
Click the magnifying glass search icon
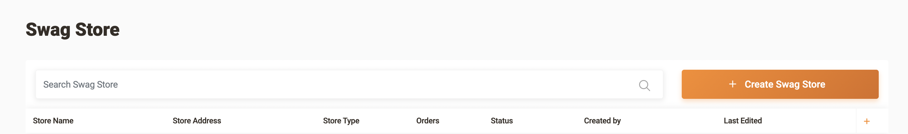(x=644, y=85)
